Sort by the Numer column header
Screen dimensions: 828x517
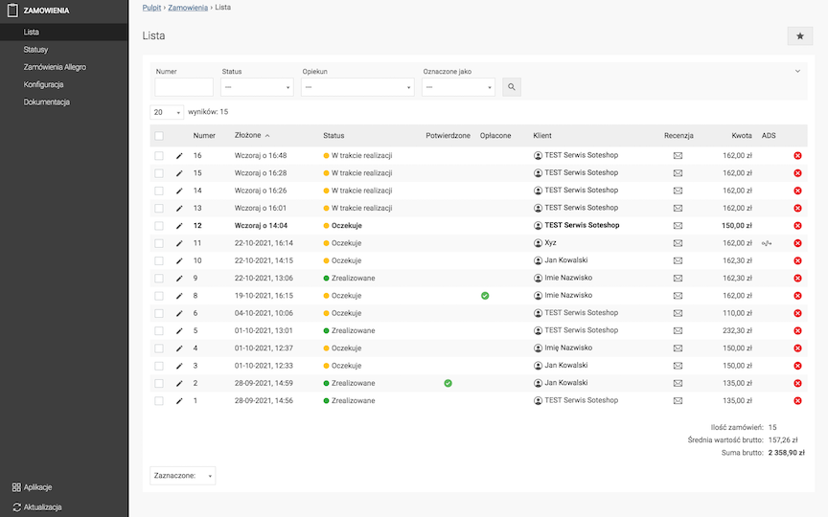pyautogui.click(x=204, y=136)
